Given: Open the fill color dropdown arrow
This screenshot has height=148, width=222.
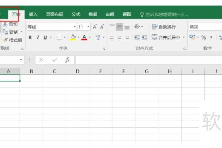Looking at the screenshot, I should (78, 37).
